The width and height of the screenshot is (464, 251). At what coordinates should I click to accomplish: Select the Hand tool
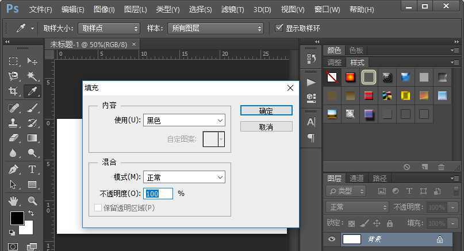click(x=13, y=200)
